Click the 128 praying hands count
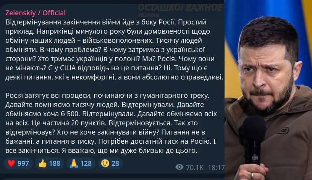The image size is (312, 180). (x=86, y=164)
